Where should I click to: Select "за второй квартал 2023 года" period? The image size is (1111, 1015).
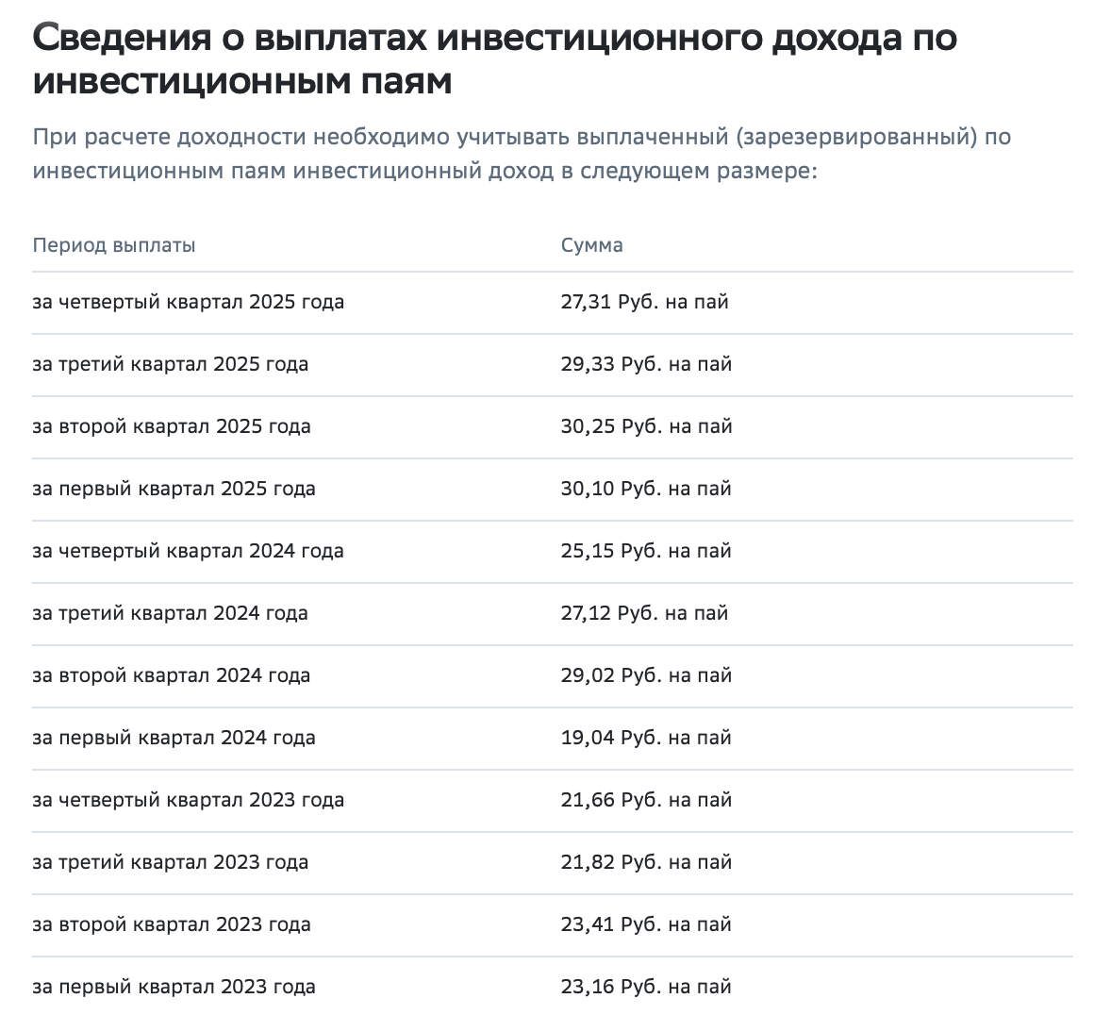(x=171, y=924)
